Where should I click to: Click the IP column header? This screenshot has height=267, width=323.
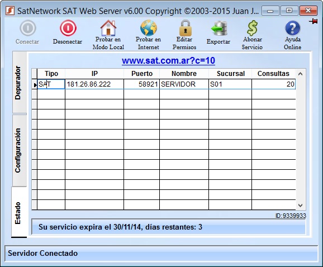click(94, 74)
